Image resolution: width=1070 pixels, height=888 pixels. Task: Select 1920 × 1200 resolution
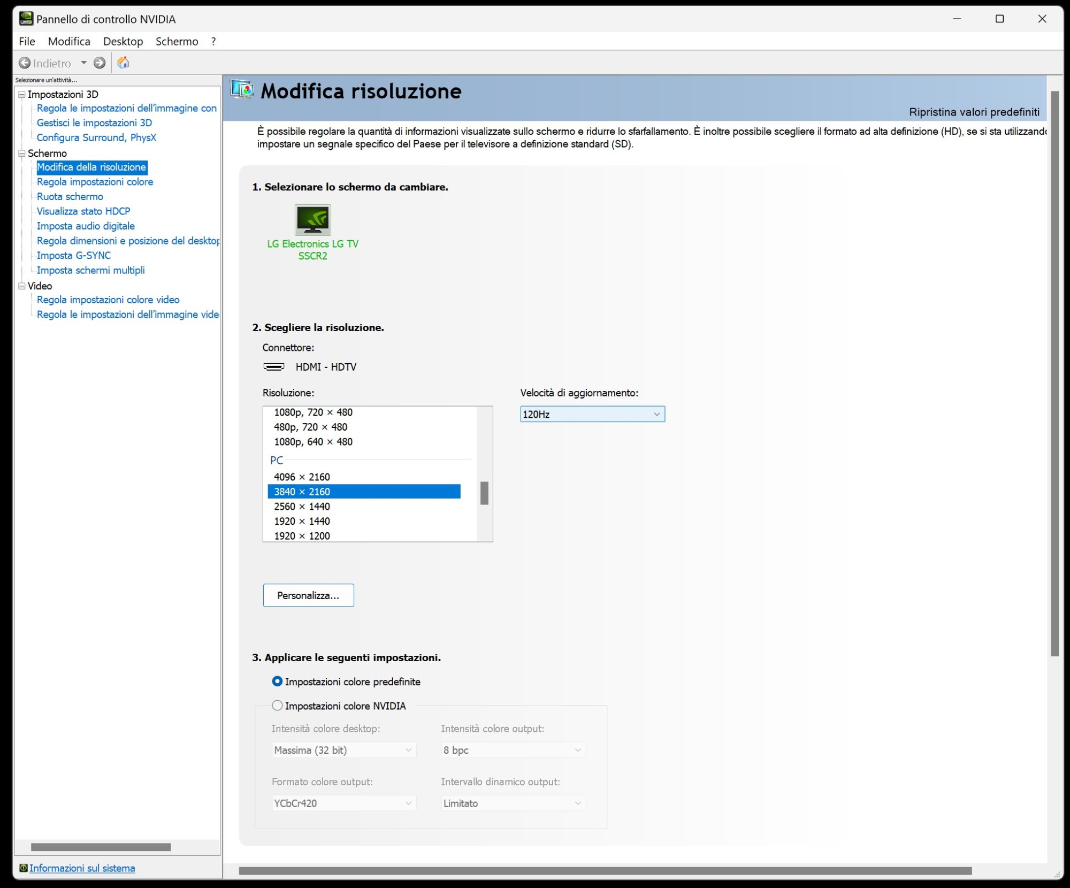[364, 535]
